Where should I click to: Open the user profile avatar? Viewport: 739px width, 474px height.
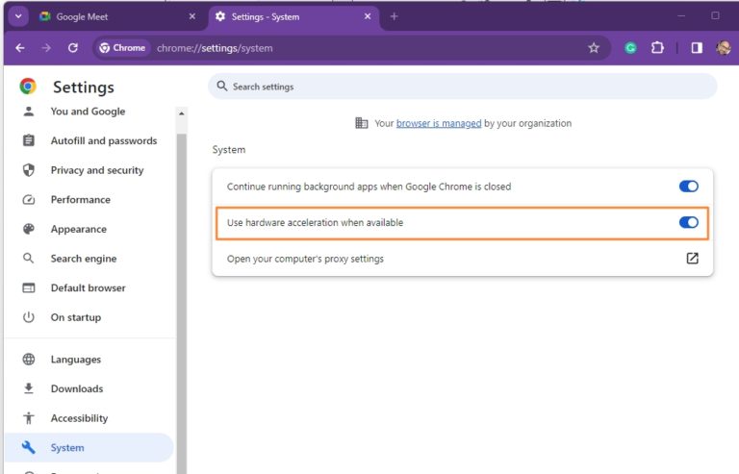[723, 48]
